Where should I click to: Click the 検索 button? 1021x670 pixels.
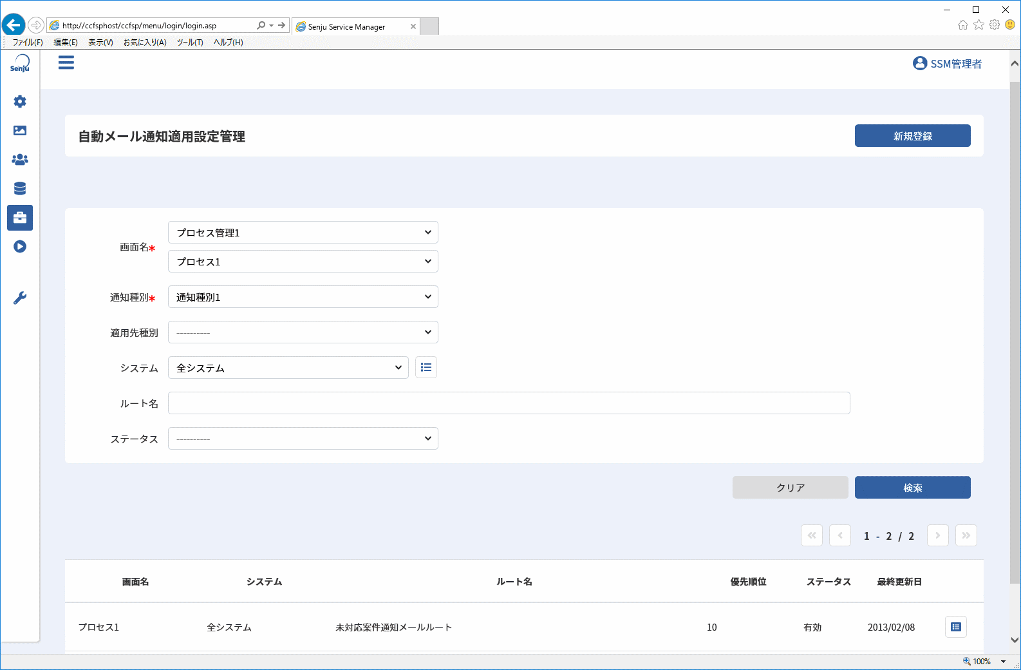pyautogui.click(x=913, y=488)
